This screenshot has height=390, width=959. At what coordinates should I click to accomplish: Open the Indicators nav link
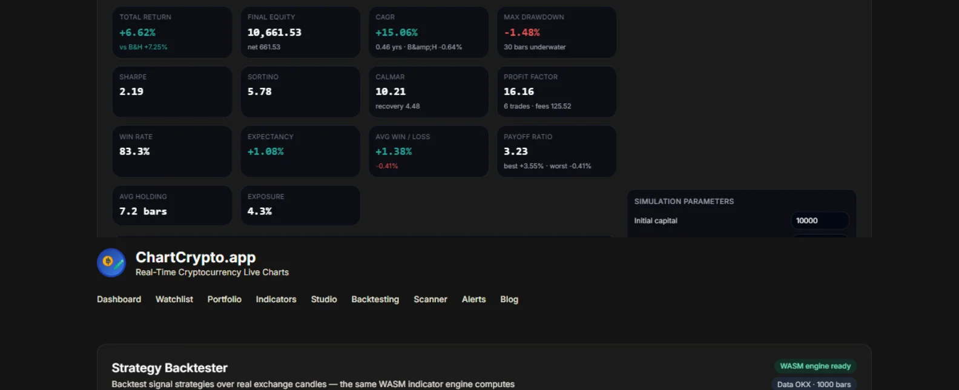[276, 299]
